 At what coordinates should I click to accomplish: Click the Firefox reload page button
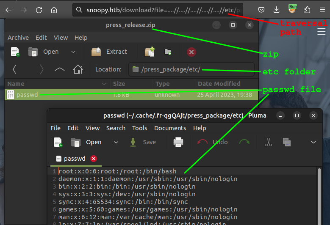pyautogui.click(x=39, y=10)
